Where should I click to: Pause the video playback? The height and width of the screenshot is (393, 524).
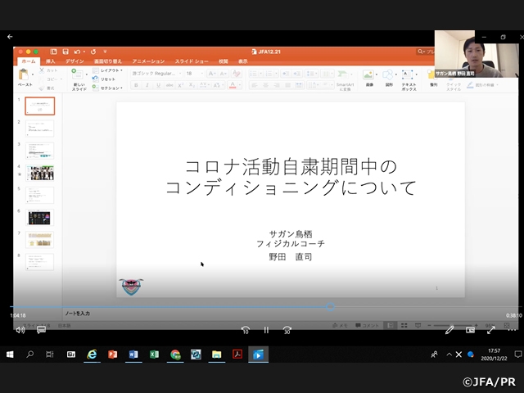pos(266,330)
